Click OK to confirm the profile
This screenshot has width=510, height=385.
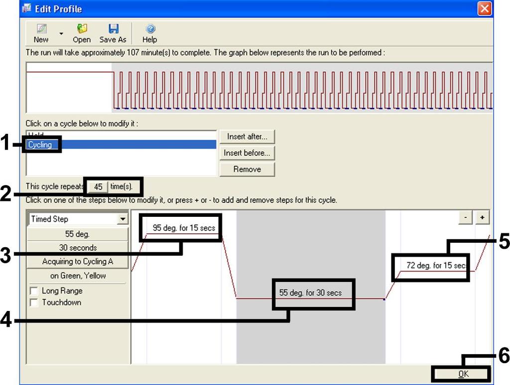point(463,374)
